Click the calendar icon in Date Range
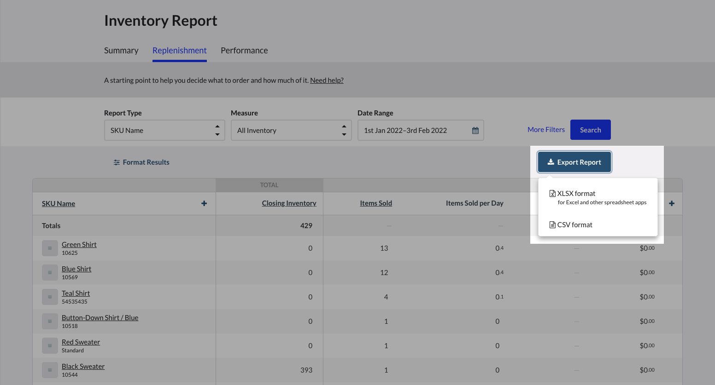 pos(475,131)
